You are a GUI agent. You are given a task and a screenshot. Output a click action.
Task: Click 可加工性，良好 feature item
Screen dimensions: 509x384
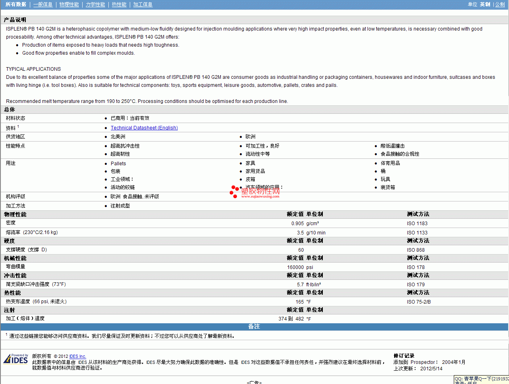click(x=262, y=146)
